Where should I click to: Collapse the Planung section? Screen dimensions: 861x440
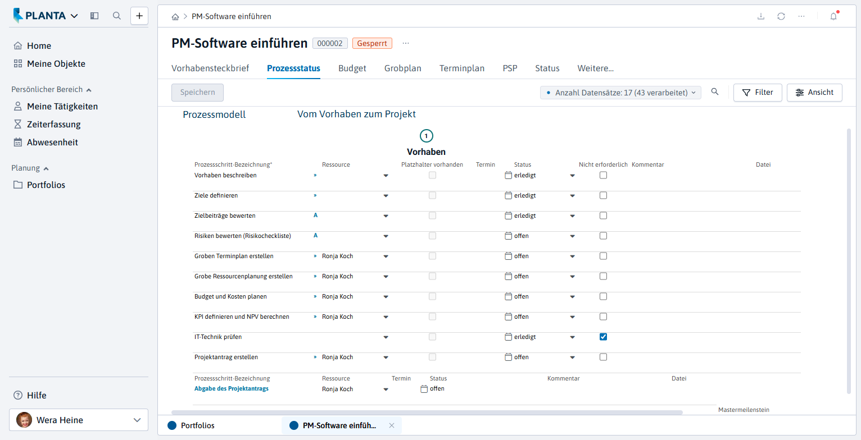point(30,168)
